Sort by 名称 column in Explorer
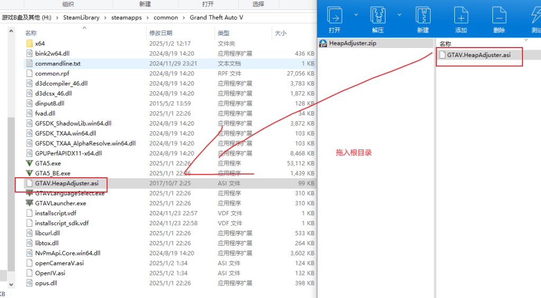Viewport: 541px width, 298px height. tap(31, 33)
